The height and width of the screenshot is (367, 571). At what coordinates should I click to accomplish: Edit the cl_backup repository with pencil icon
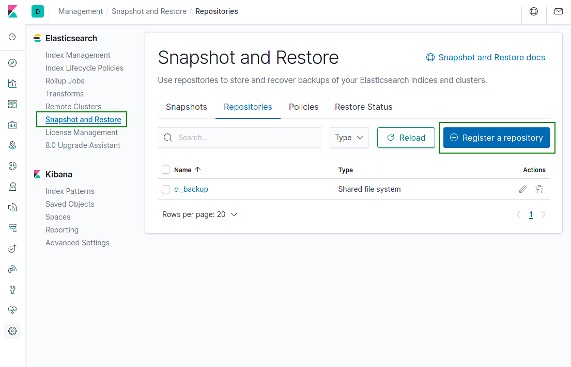coord(522,189)
